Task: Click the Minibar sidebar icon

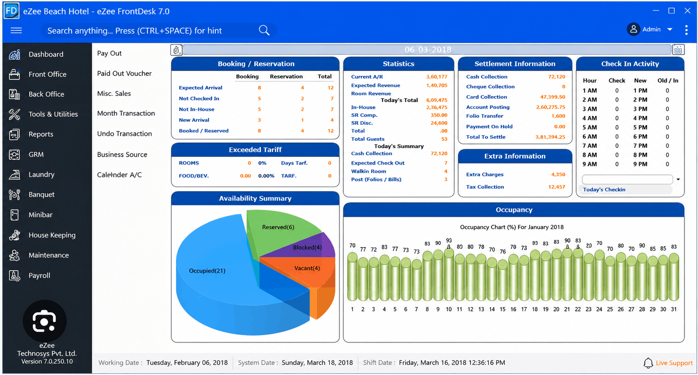Action: point(15,215)
